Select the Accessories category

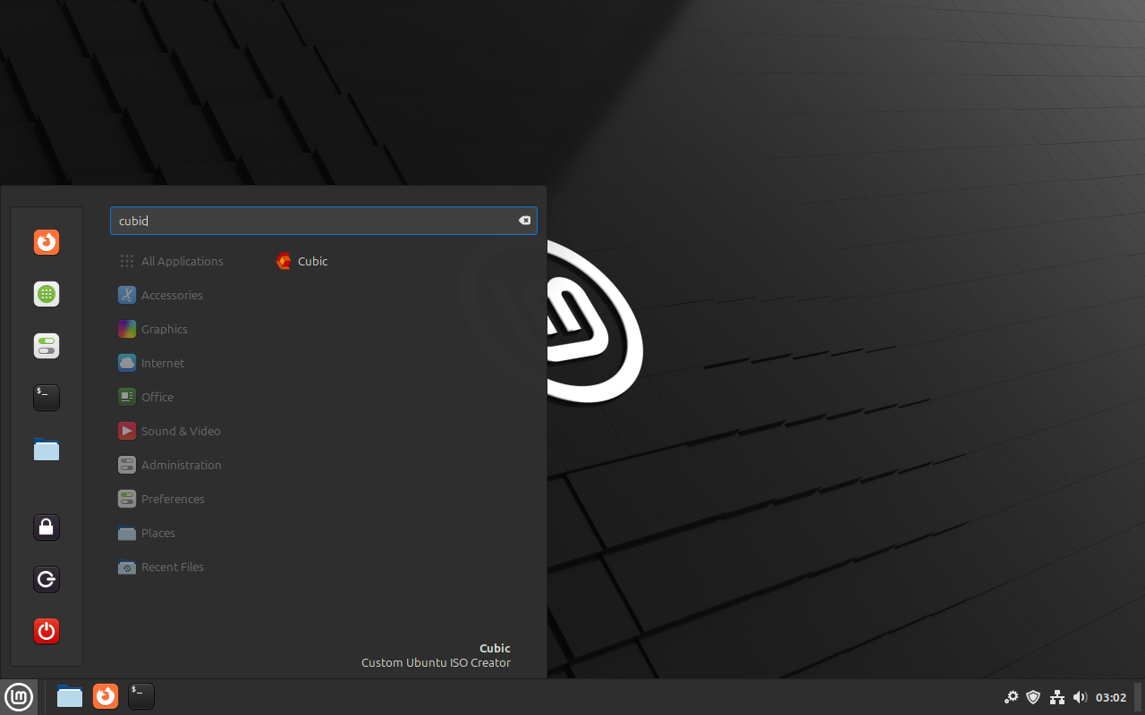click(x=161, y=295)
